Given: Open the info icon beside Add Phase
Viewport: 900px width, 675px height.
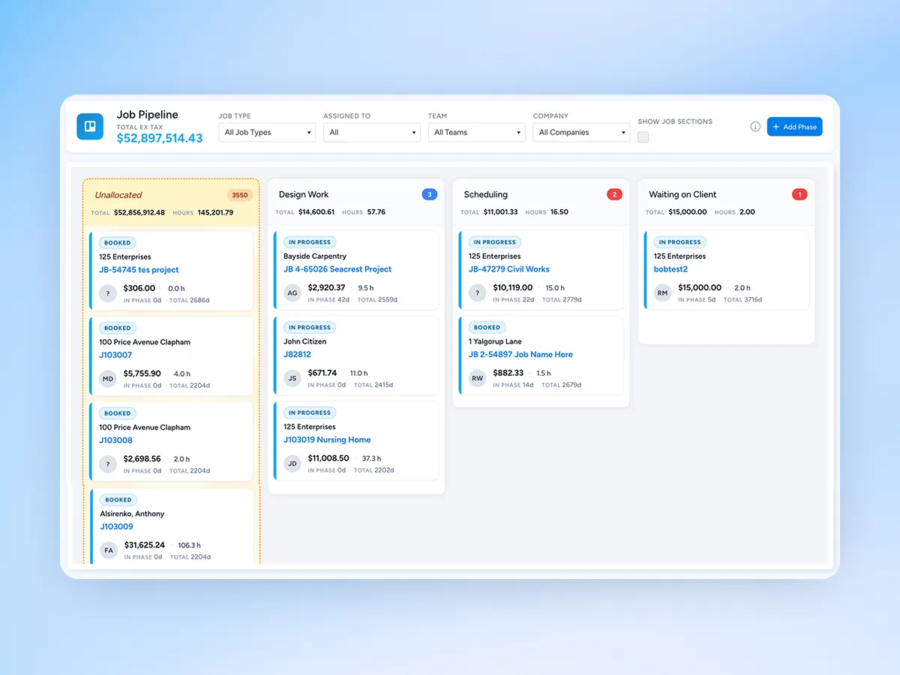Looking at the screenshot, I should coord(755,127).
